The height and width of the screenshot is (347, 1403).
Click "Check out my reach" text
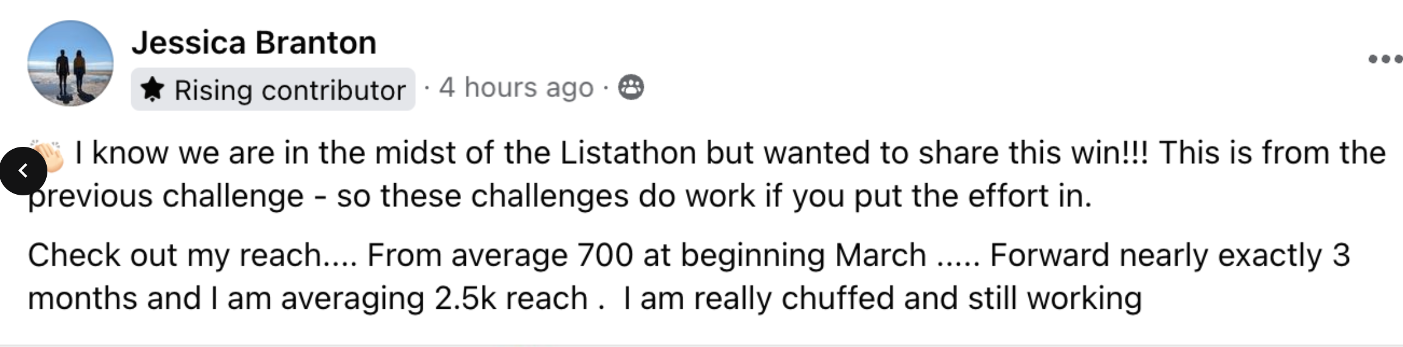coord(176,255)
